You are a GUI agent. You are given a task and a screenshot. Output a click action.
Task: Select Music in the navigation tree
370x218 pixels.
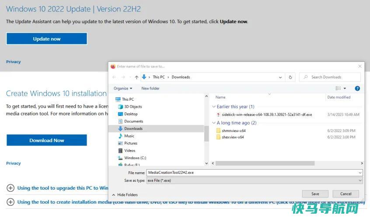pyautogui.click(x=129, y=136)
